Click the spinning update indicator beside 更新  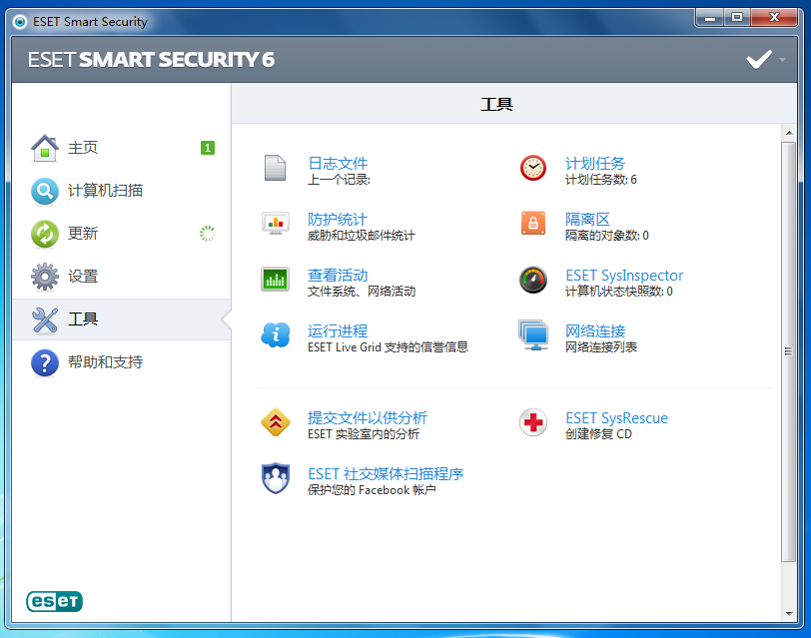pyautogui.click(x=208, y=234)
